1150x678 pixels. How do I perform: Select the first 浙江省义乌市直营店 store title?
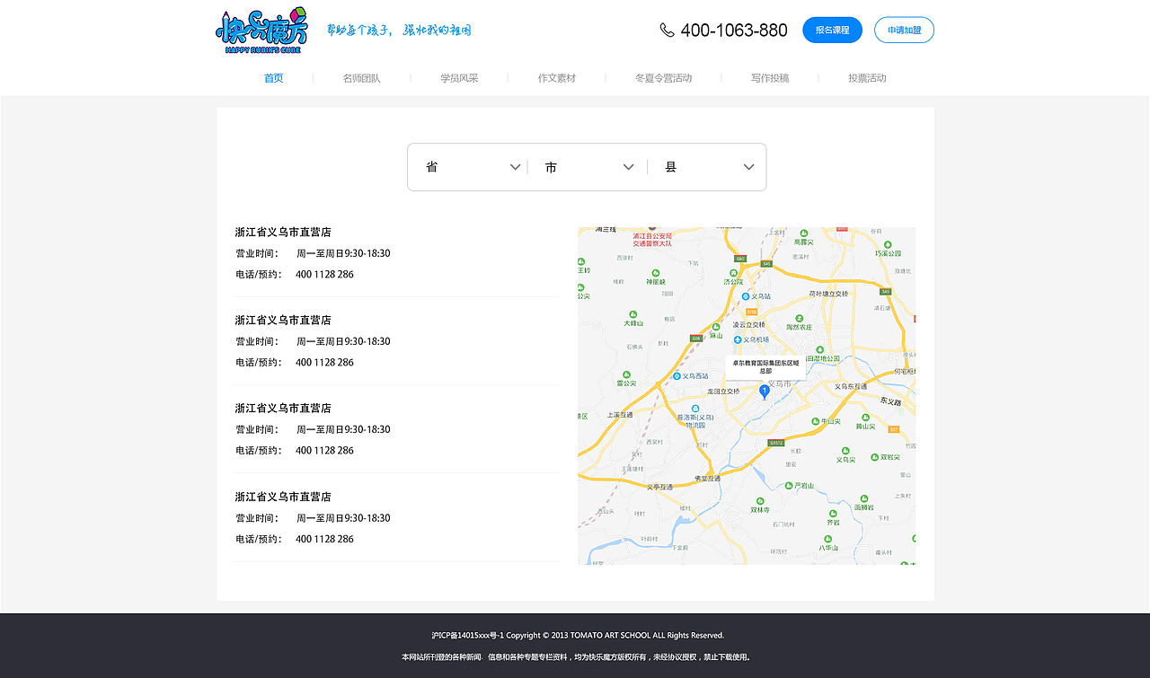pos(283,232)
